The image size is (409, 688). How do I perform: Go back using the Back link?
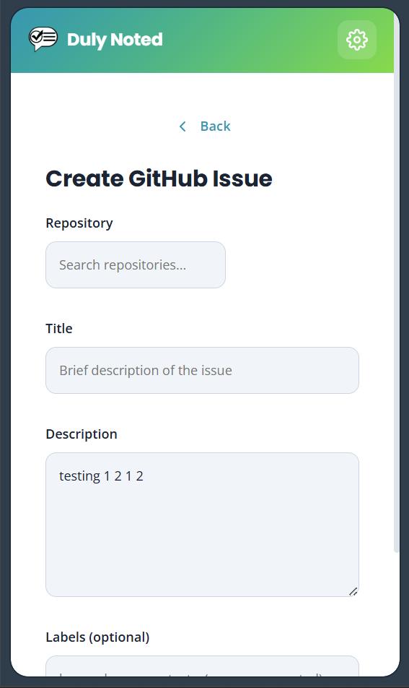[205, 126]
